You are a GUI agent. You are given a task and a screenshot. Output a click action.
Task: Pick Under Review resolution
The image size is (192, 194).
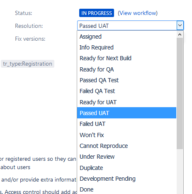click(x=126, y=157)
